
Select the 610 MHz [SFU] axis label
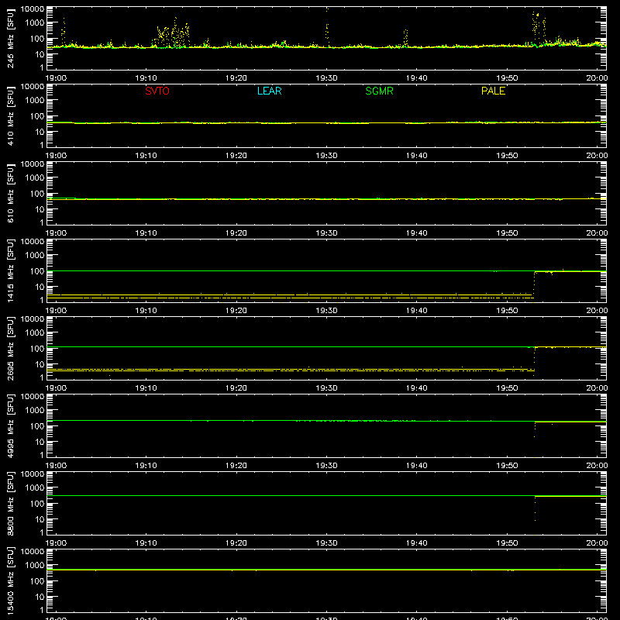(x=11, y=193)
